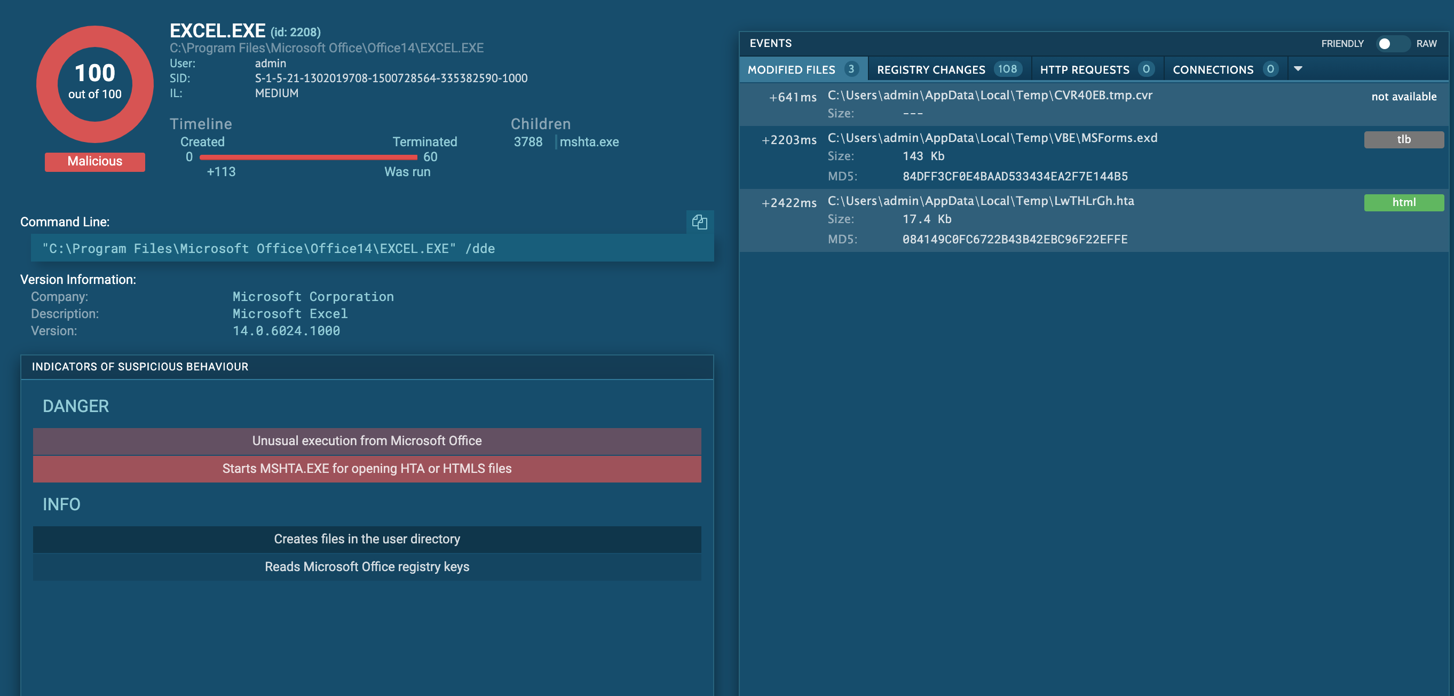
Task: Select Unusual execution from Microsoft Office indicator
Action: click(367, 441)
